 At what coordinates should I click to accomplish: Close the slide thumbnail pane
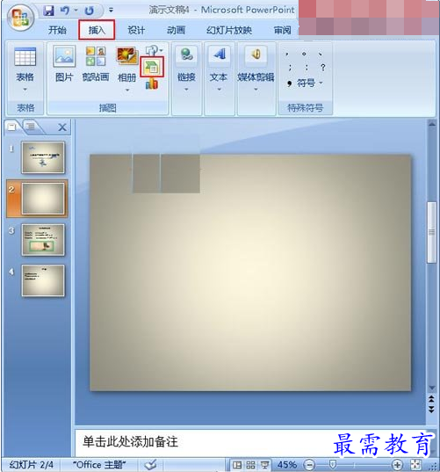coord(62,127)
